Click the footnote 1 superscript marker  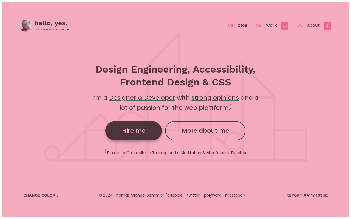click(231, 106)
